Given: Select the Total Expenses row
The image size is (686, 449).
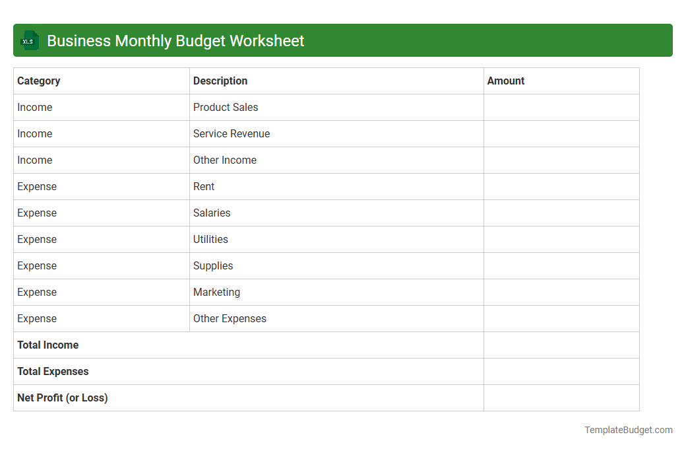Looking at the screenshot, I should [x=53, y=371].
